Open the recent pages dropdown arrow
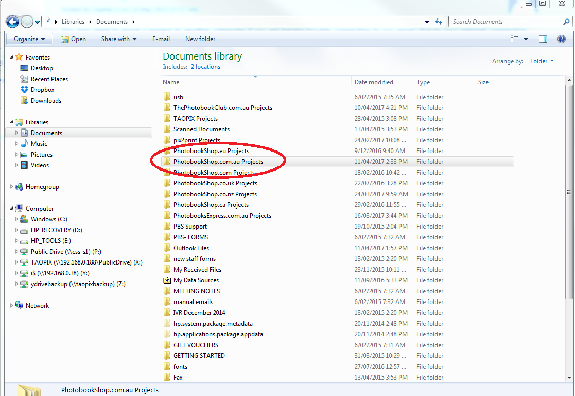 pyautogui.click(x=37, y=22)
